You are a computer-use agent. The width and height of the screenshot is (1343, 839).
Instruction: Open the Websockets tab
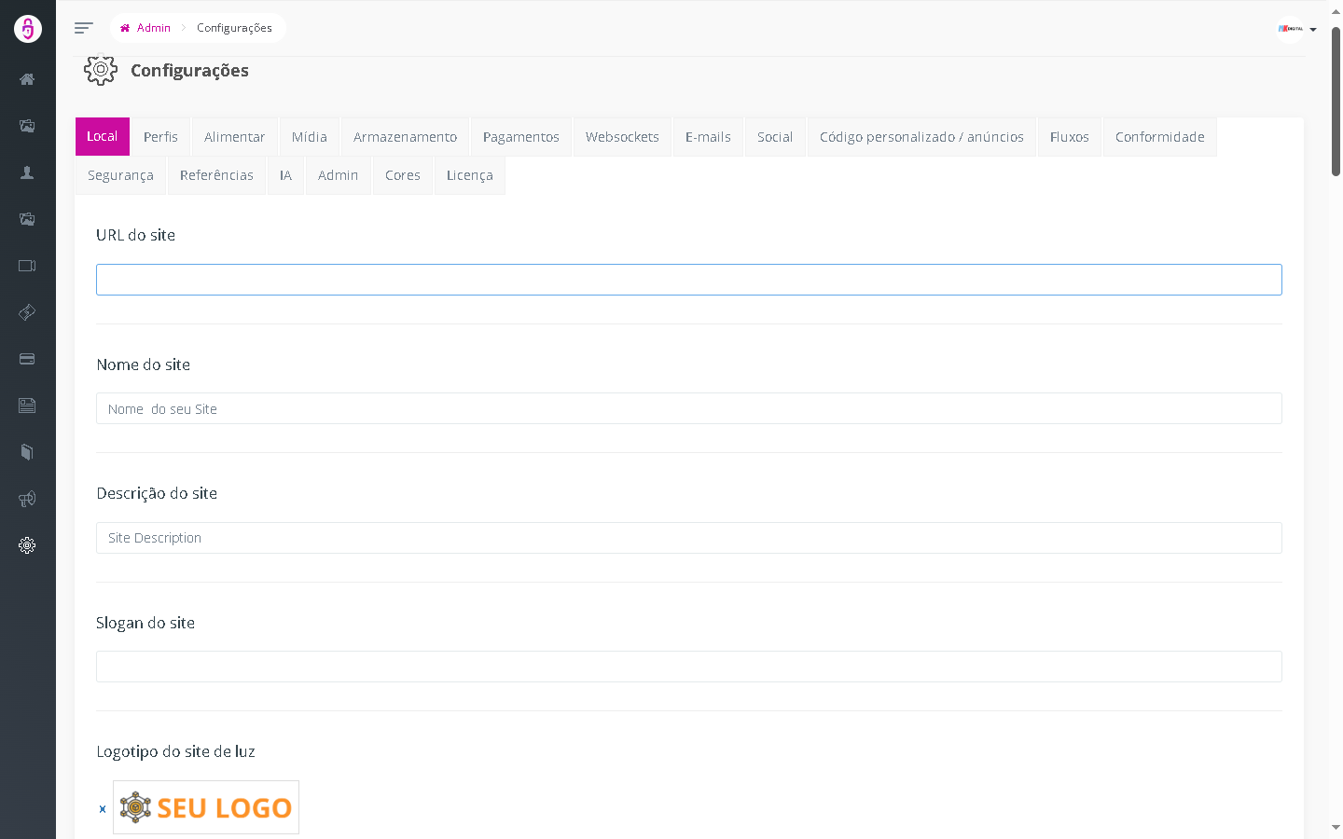click(x=622, y=137)
